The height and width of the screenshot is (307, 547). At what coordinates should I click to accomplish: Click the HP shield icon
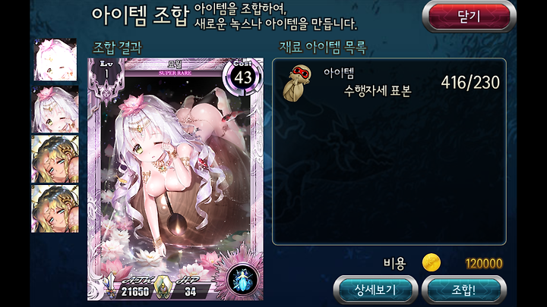(162, 287)
